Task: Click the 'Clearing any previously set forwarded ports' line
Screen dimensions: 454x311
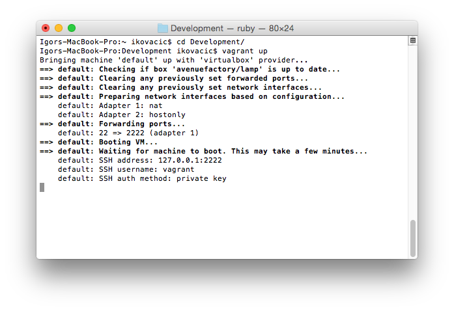Action: 183,78
